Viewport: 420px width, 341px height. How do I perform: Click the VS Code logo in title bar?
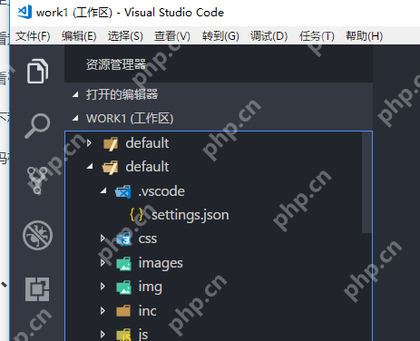(x=24, y=12)
